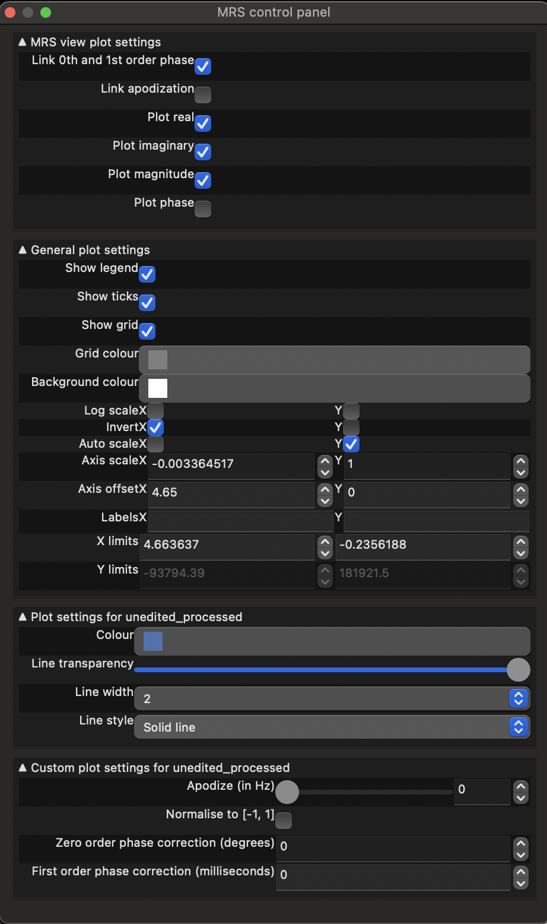547x924 pixels.
Task: Enable the Plot phase checkbox
Action: pyautogui.click(x=203, y=209)
